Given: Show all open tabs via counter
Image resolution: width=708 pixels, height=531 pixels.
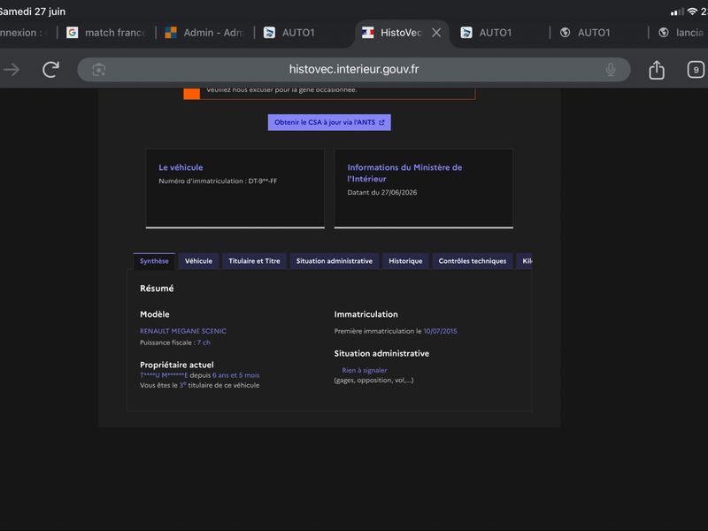Looking at the screenshot, I should 696,70.
